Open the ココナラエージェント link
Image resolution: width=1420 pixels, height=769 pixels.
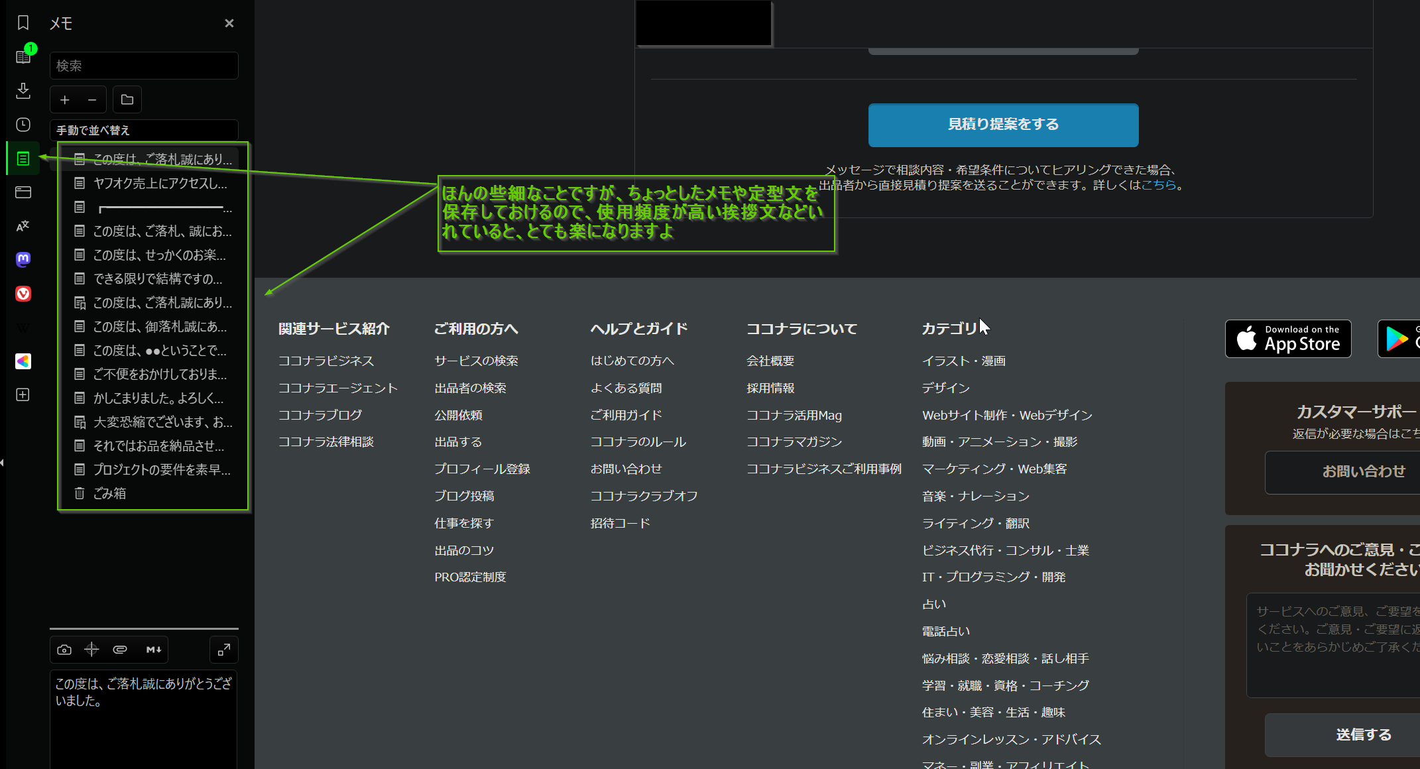[338, 388]
